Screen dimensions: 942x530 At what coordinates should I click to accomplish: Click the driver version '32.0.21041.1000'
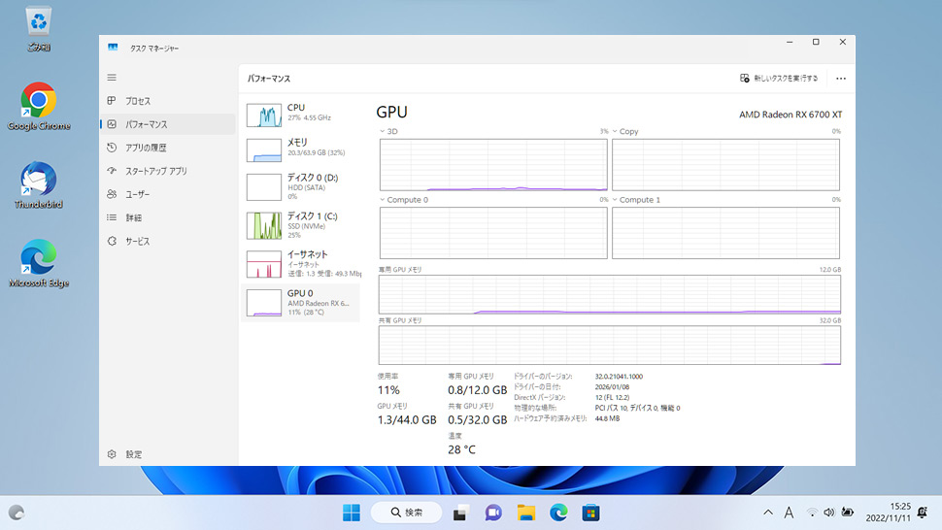[x=619, y=377]
